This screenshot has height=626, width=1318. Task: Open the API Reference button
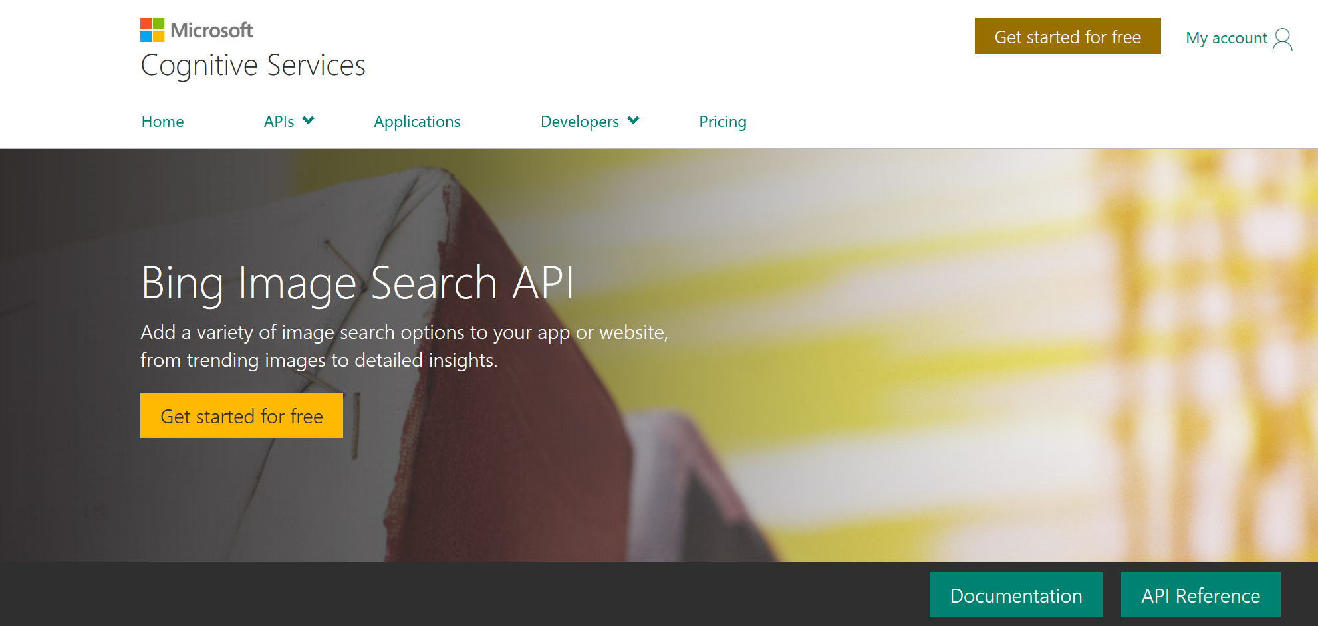(1201, 595)
